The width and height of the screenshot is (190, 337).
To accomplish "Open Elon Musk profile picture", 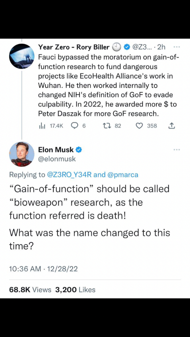I will pyautogui.click(x=22, y=154).
